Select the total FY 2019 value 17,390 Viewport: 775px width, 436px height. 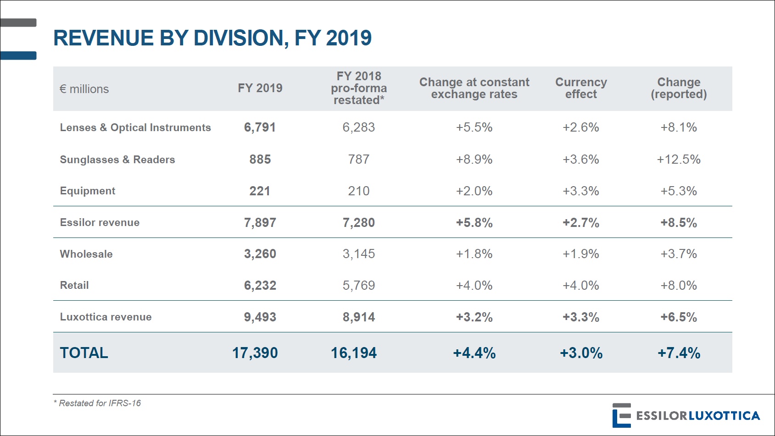coord(255,353)
